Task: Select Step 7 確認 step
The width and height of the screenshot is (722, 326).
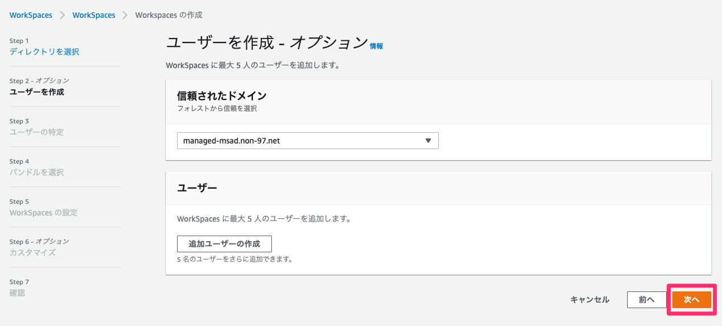Action: pos(17,293)
